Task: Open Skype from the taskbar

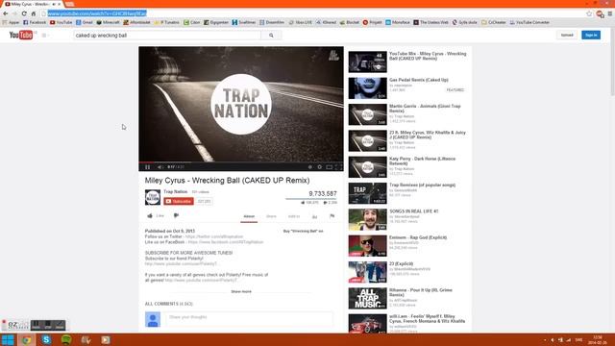Action: (46, 339)
